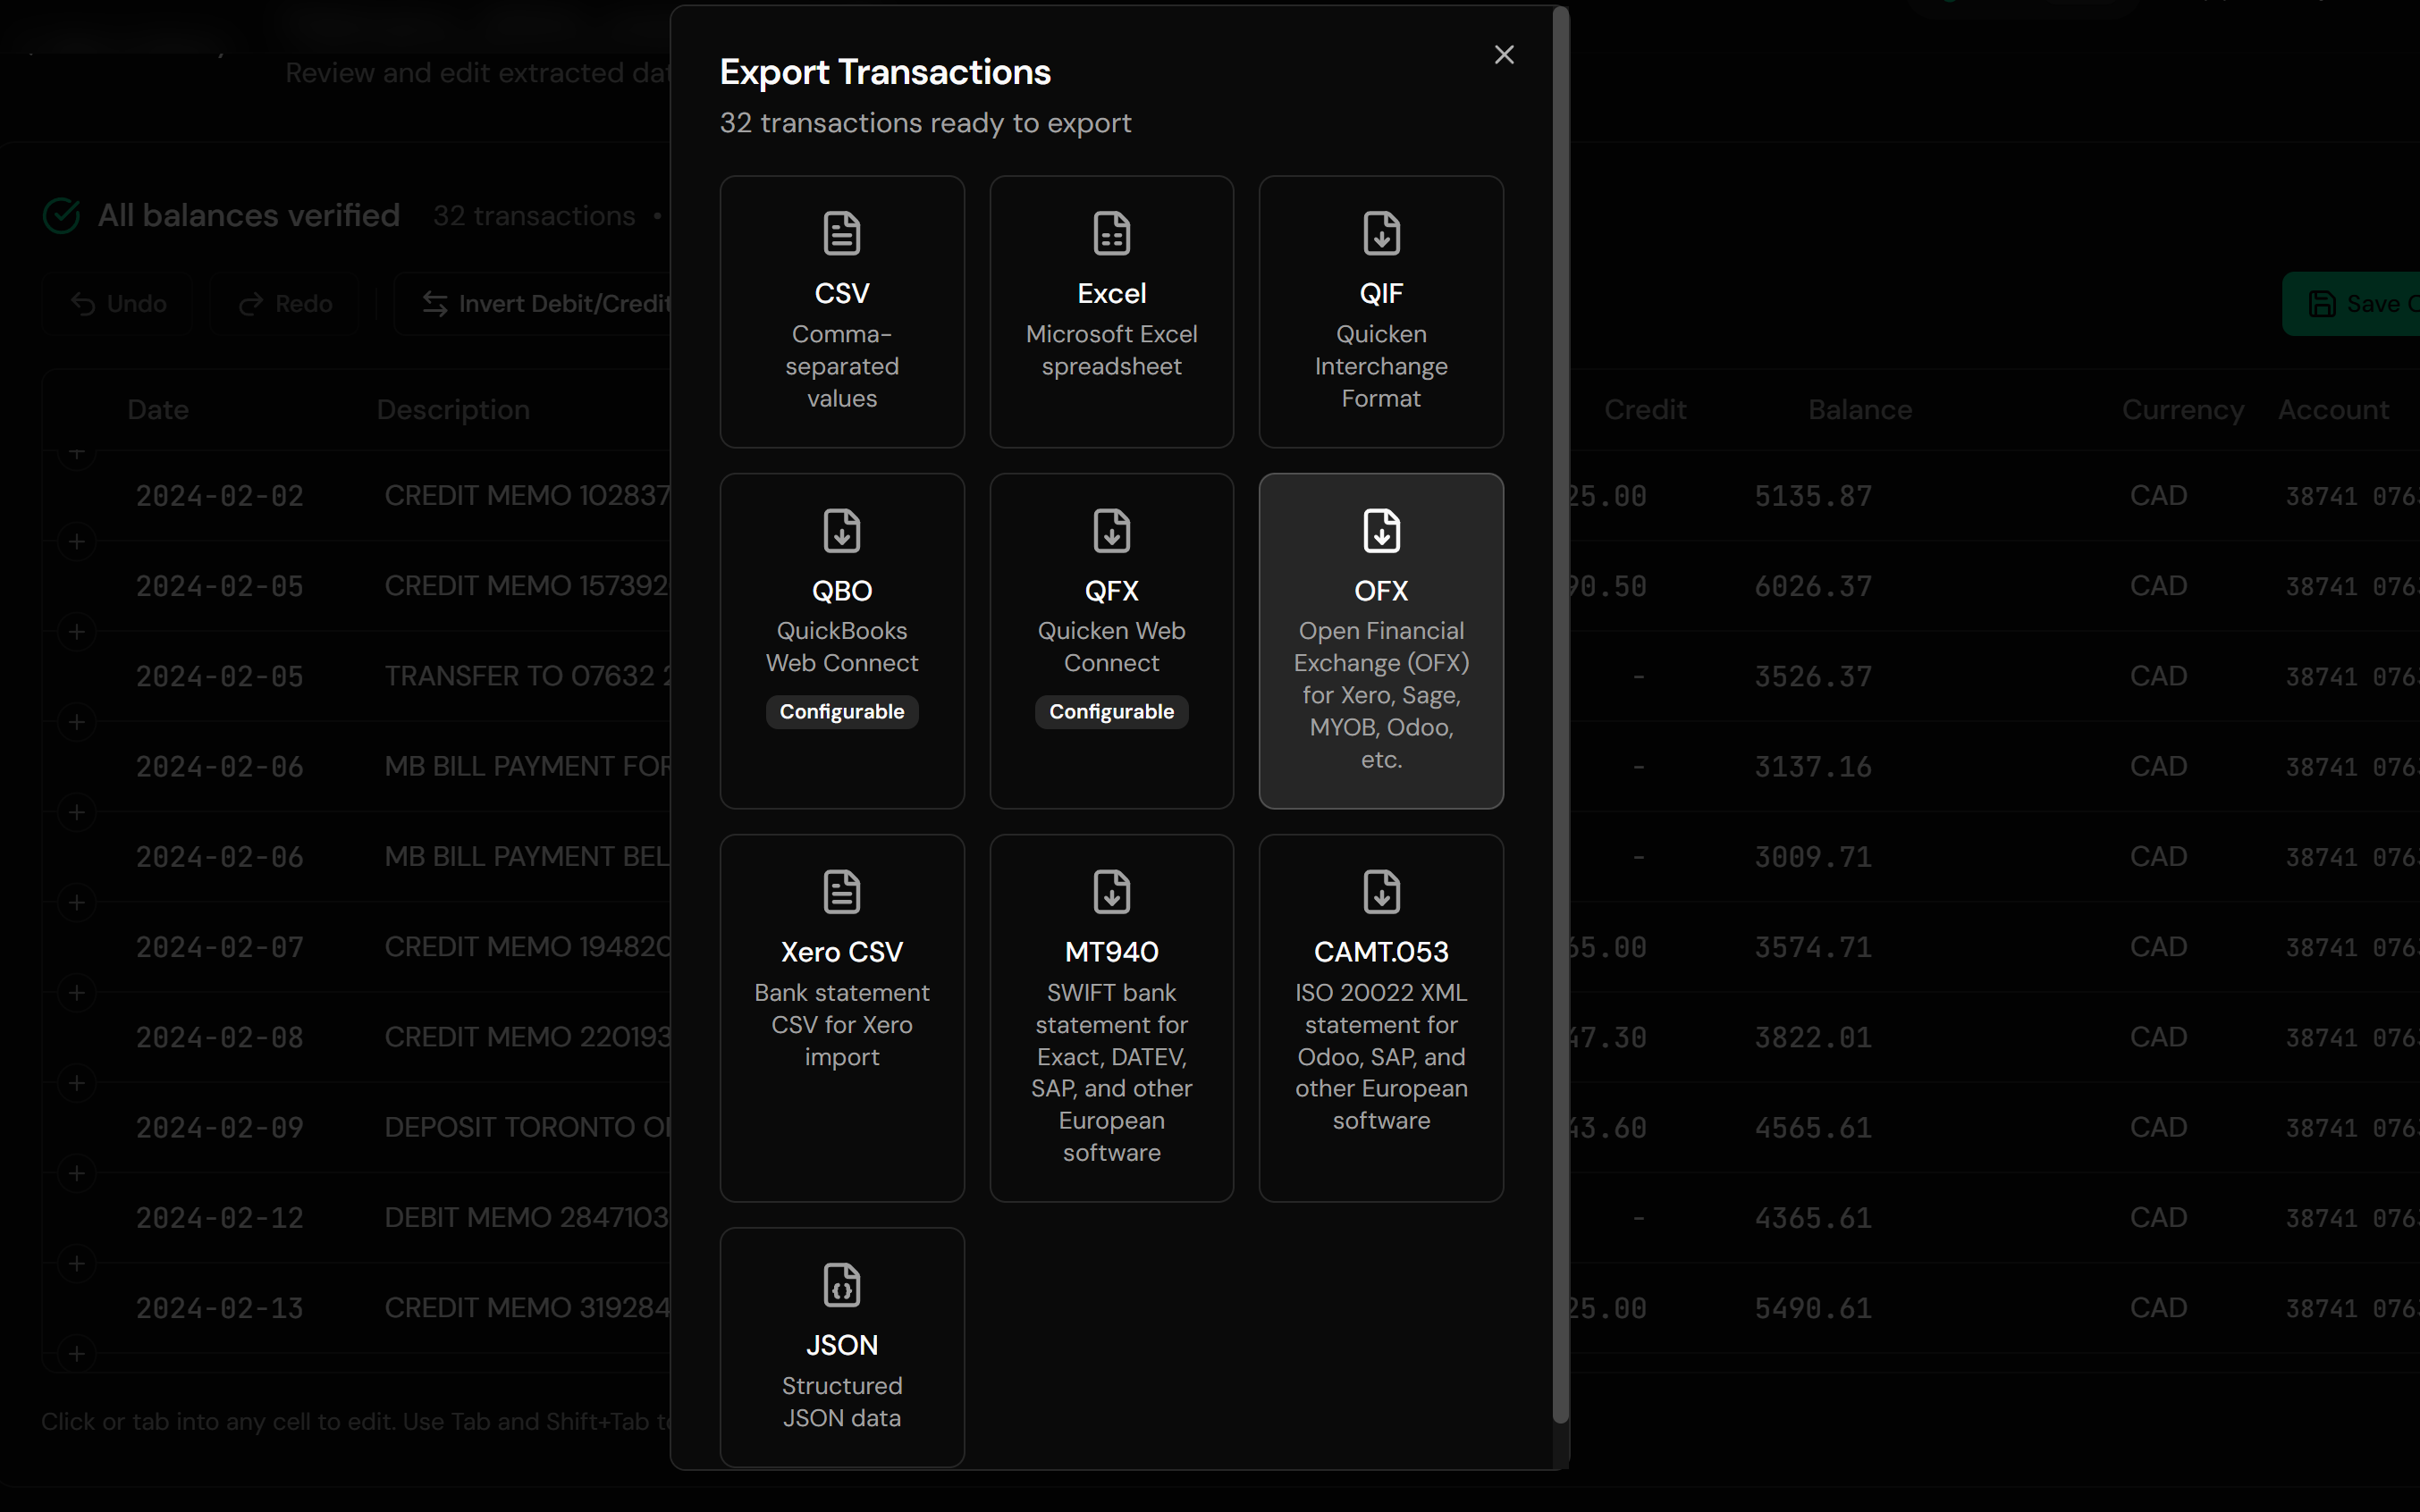Click the MT940 download icon

pos(1111,891)
